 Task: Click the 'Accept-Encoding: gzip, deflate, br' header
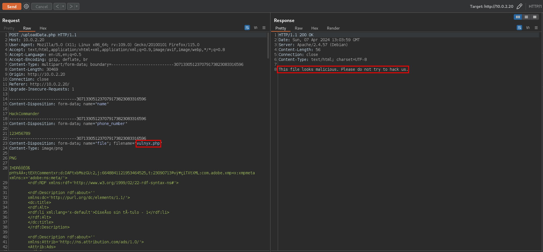[49, 59]
